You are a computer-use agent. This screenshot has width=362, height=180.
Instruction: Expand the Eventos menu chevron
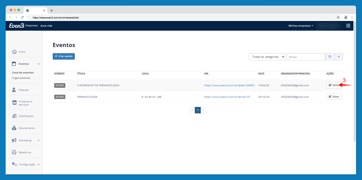[38, 64]
